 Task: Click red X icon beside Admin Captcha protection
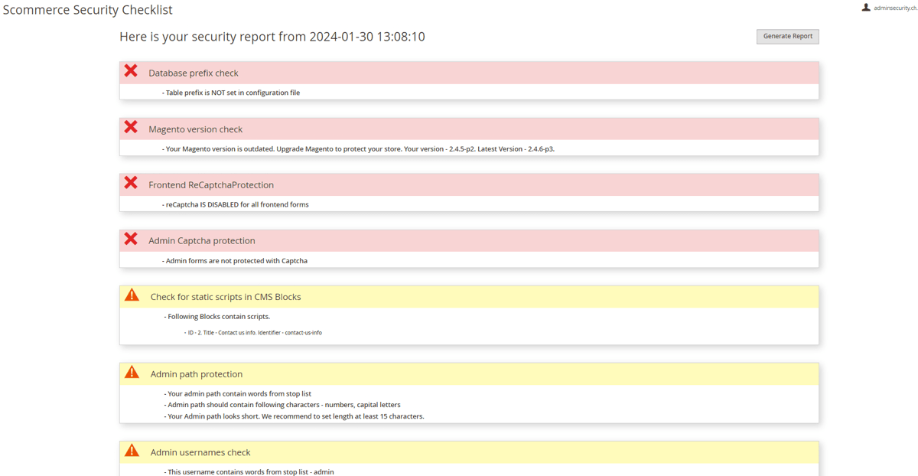pyautogui.click(x=131, y=239)
